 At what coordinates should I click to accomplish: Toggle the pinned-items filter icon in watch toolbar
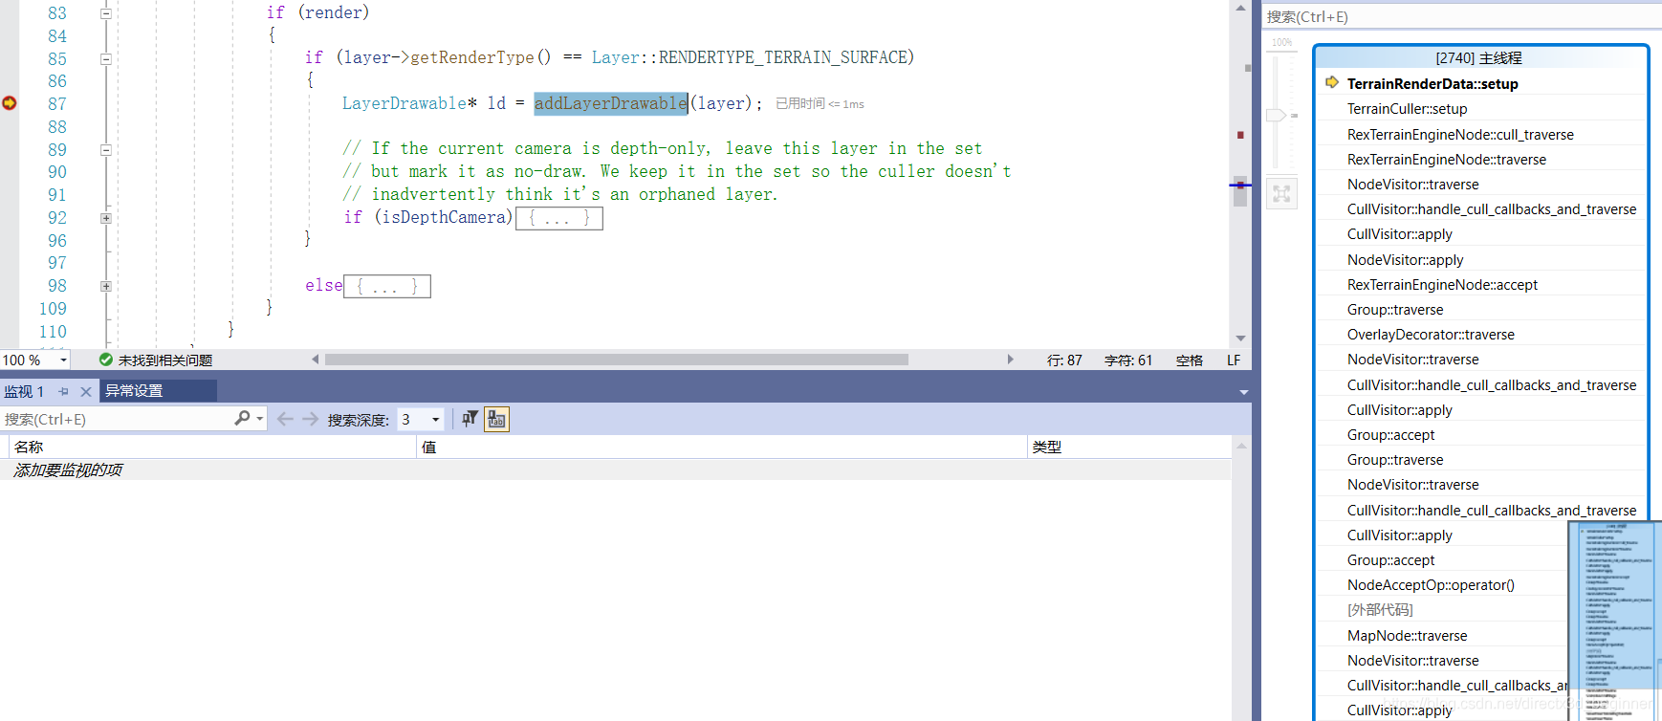(x=470, y=419)
